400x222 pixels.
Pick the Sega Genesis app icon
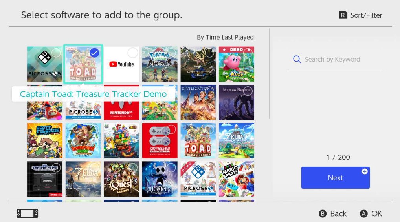44,179
